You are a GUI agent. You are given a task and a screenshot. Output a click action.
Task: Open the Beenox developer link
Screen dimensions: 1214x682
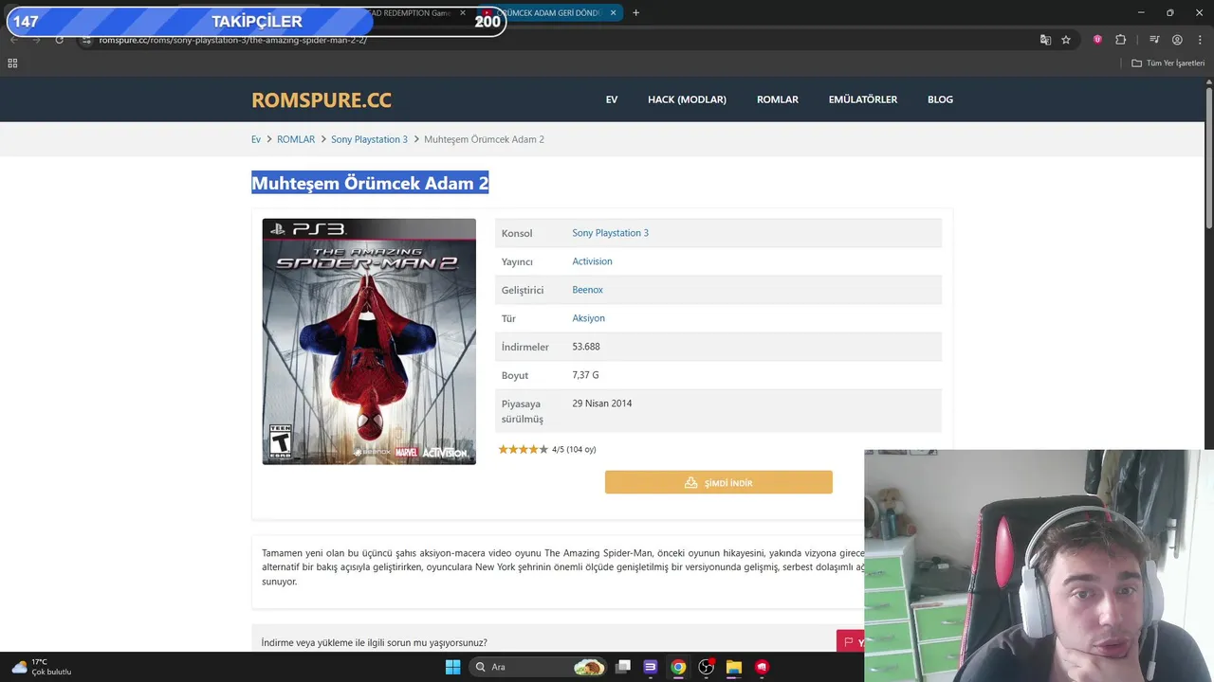click(x=587, y=290)
